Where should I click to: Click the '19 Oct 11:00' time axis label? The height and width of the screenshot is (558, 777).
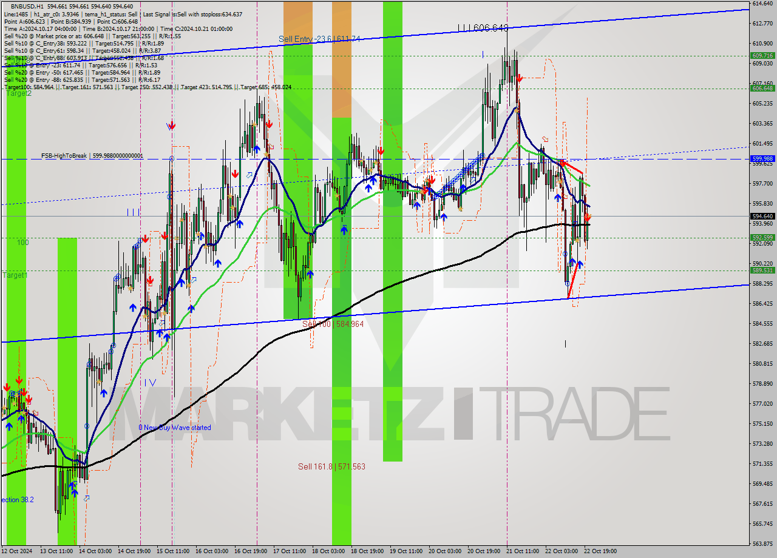[406, 551]
